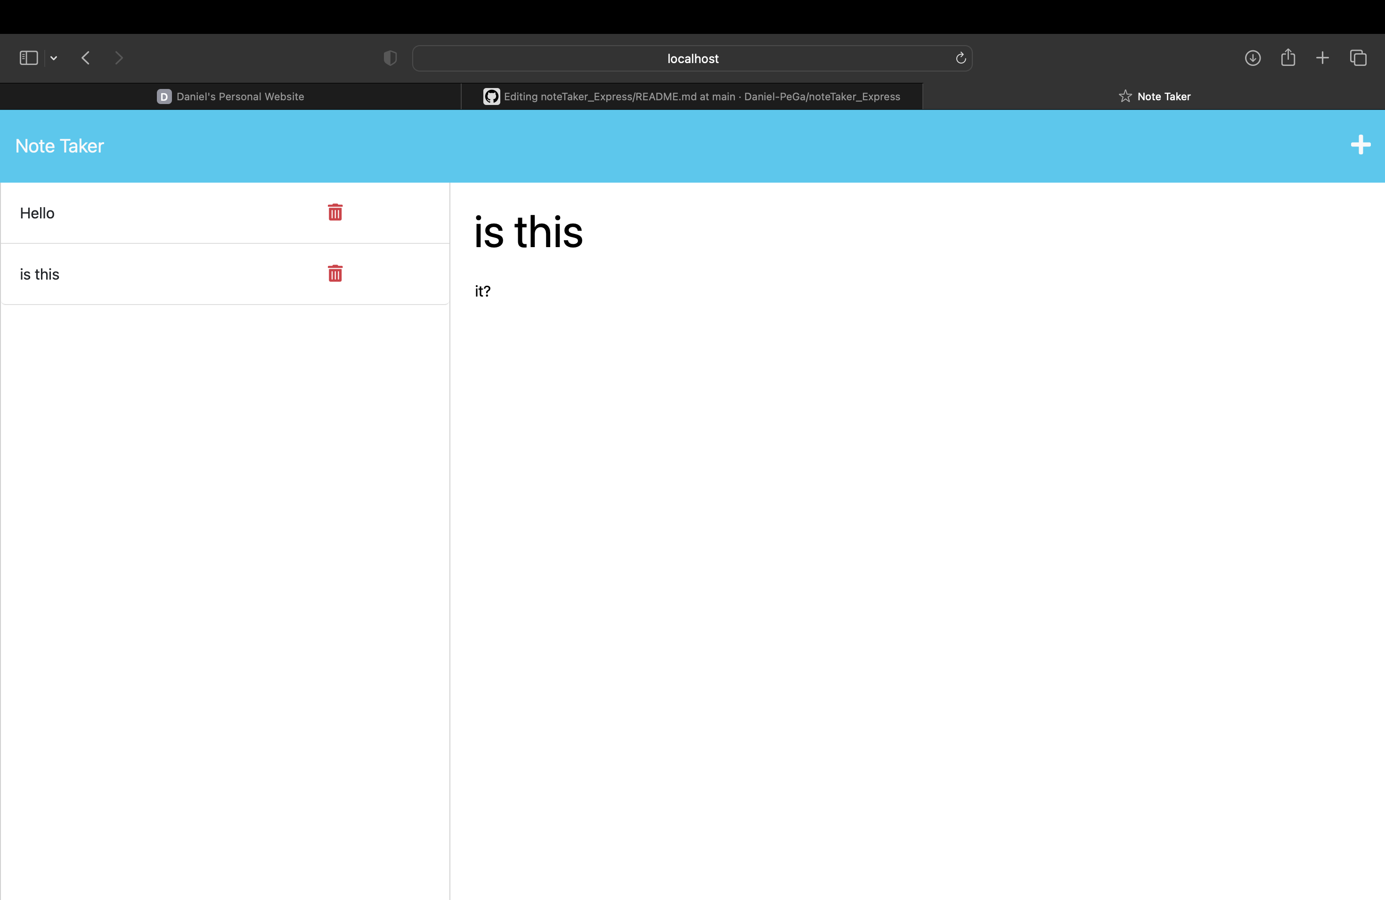The width and height of the screenshot is (1385, 900).
Task: Click the privacy shield icon near the address bar
Action: (390, 58)
